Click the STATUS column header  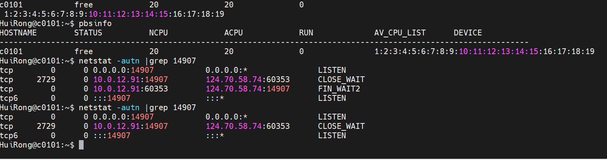point(88,33)
